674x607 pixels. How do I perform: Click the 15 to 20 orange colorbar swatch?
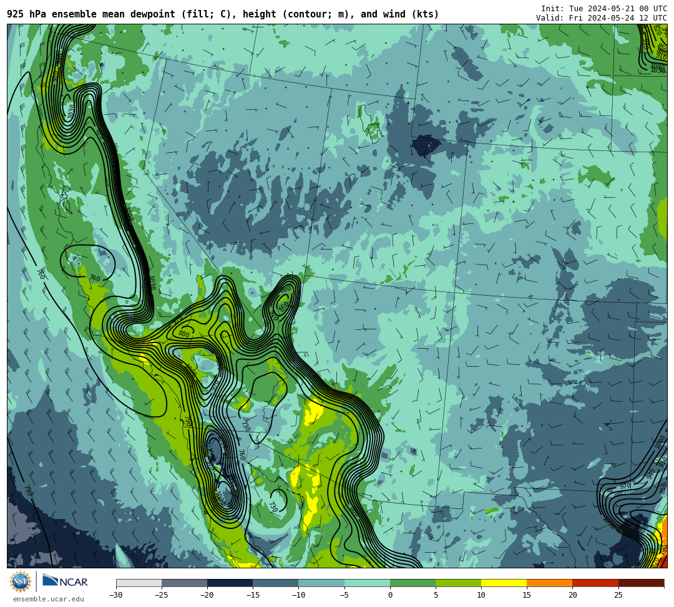click(x=550, y=583)
